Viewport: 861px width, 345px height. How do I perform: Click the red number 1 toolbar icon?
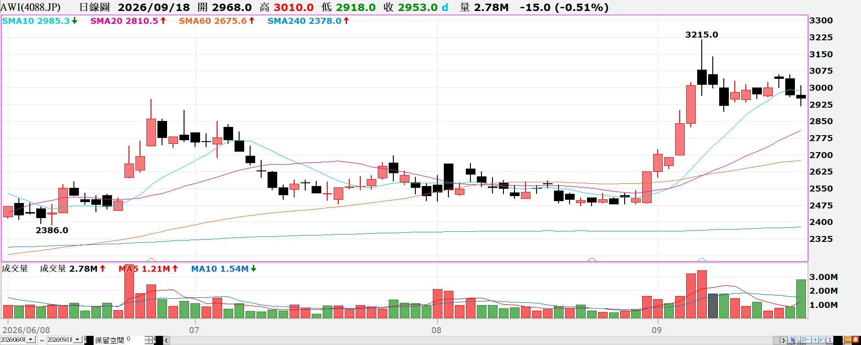coord(830,340)
